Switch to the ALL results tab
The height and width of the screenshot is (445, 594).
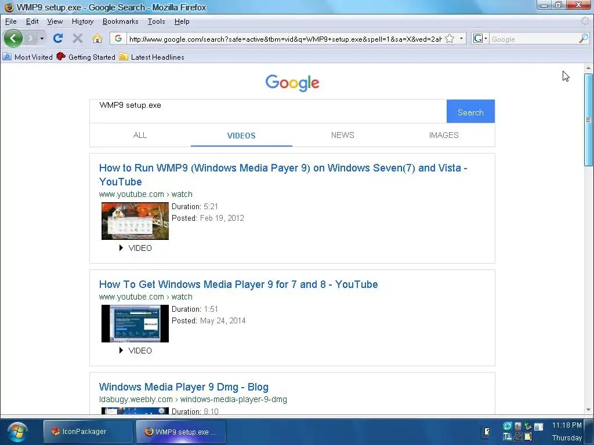140,135
